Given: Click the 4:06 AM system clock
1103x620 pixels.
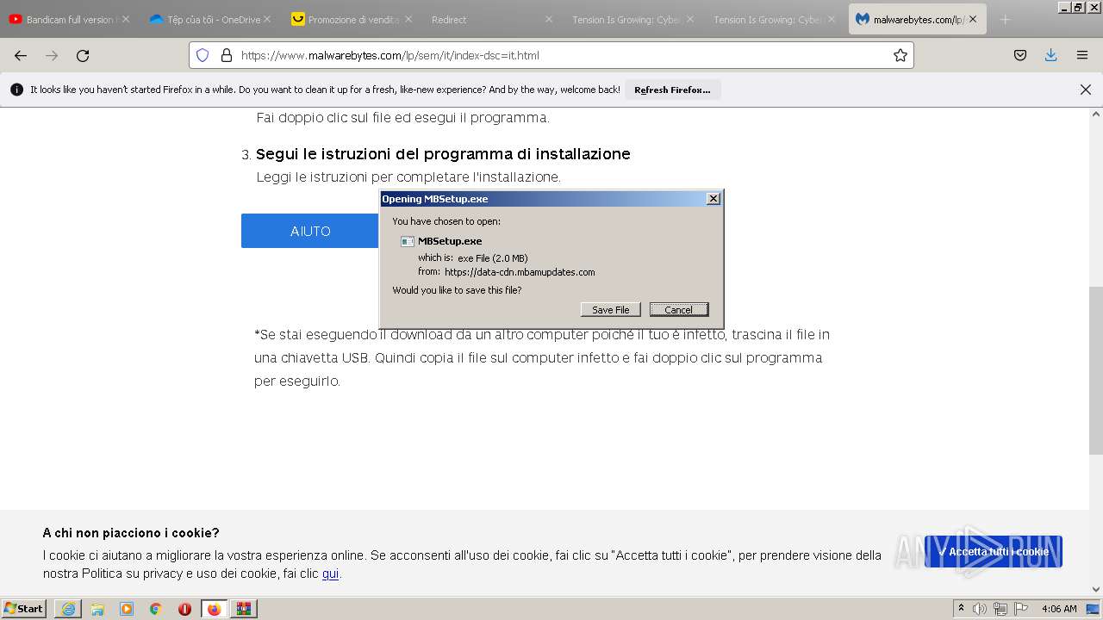Looking at the screenshot, I should click(1059, 609).
